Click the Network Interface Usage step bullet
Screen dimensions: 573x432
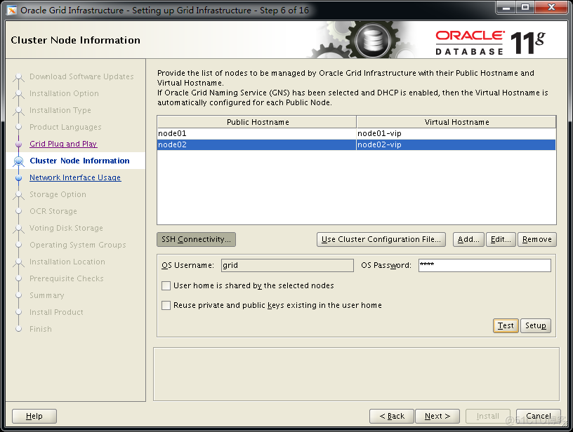click(19, 177)
